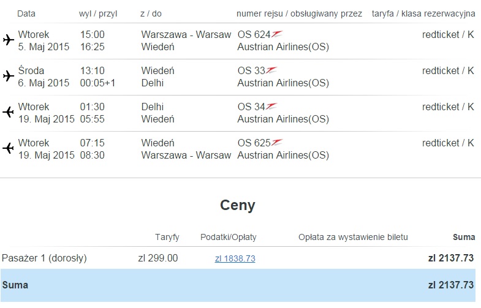Click the 'taryfa / klasa rezerwacyjna' header
This screenshot has width=481, height=308.
pyautogui.click(x=423, y=14)
